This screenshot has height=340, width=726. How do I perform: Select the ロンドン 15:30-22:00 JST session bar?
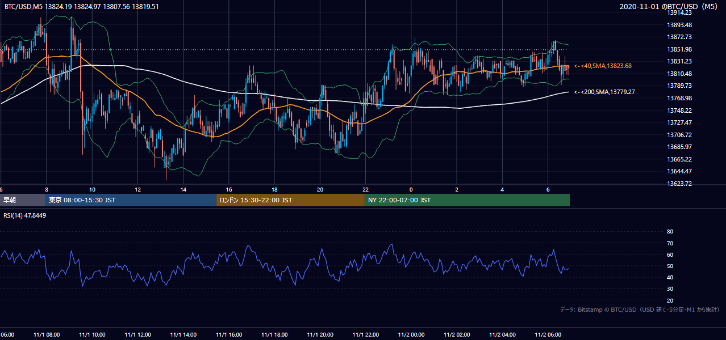(x=290, y=200)
